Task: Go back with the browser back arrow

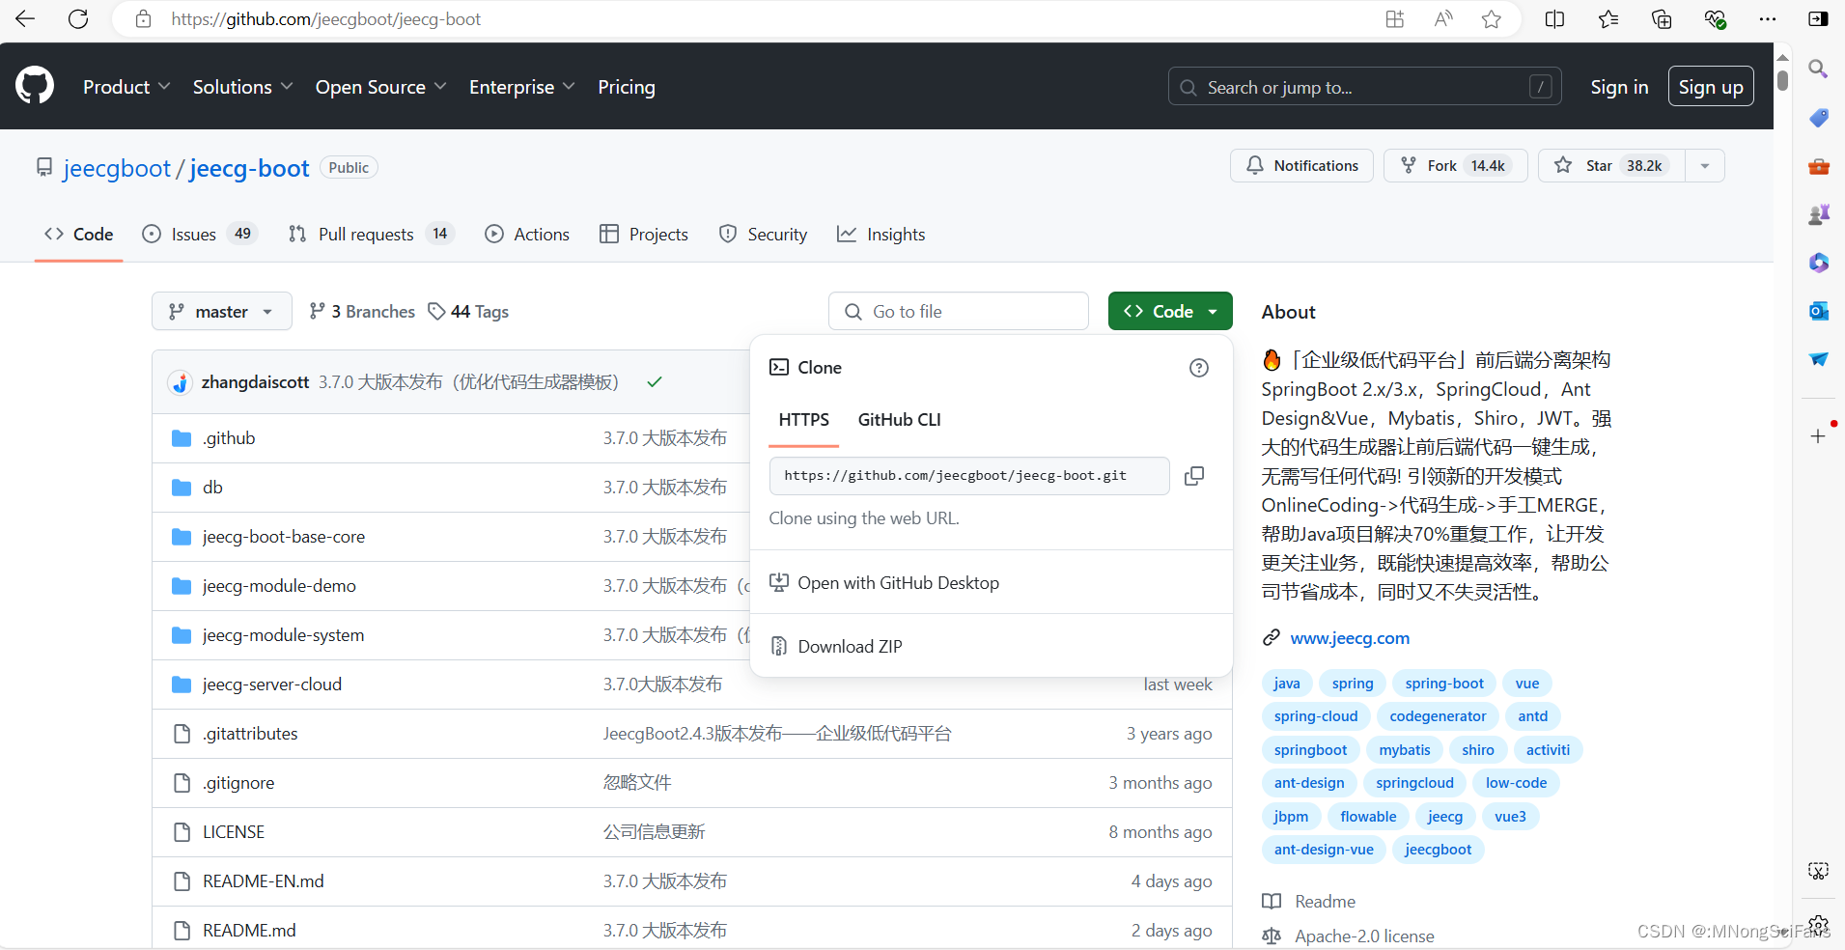Action: pos(25,19)
